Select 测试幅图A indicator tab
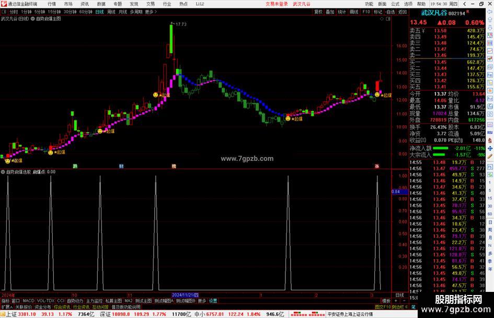The width and height of the screenshot is (494, 318). 164,301
